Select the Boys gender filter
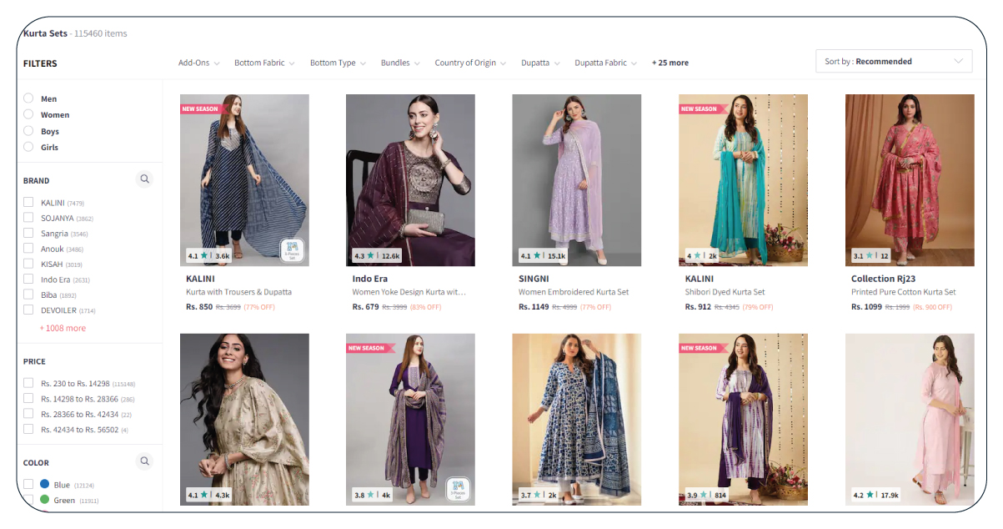 [28, 130]
